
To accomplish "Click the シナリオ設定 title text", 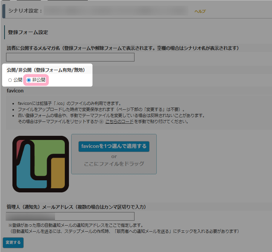I will coord(25,11).
